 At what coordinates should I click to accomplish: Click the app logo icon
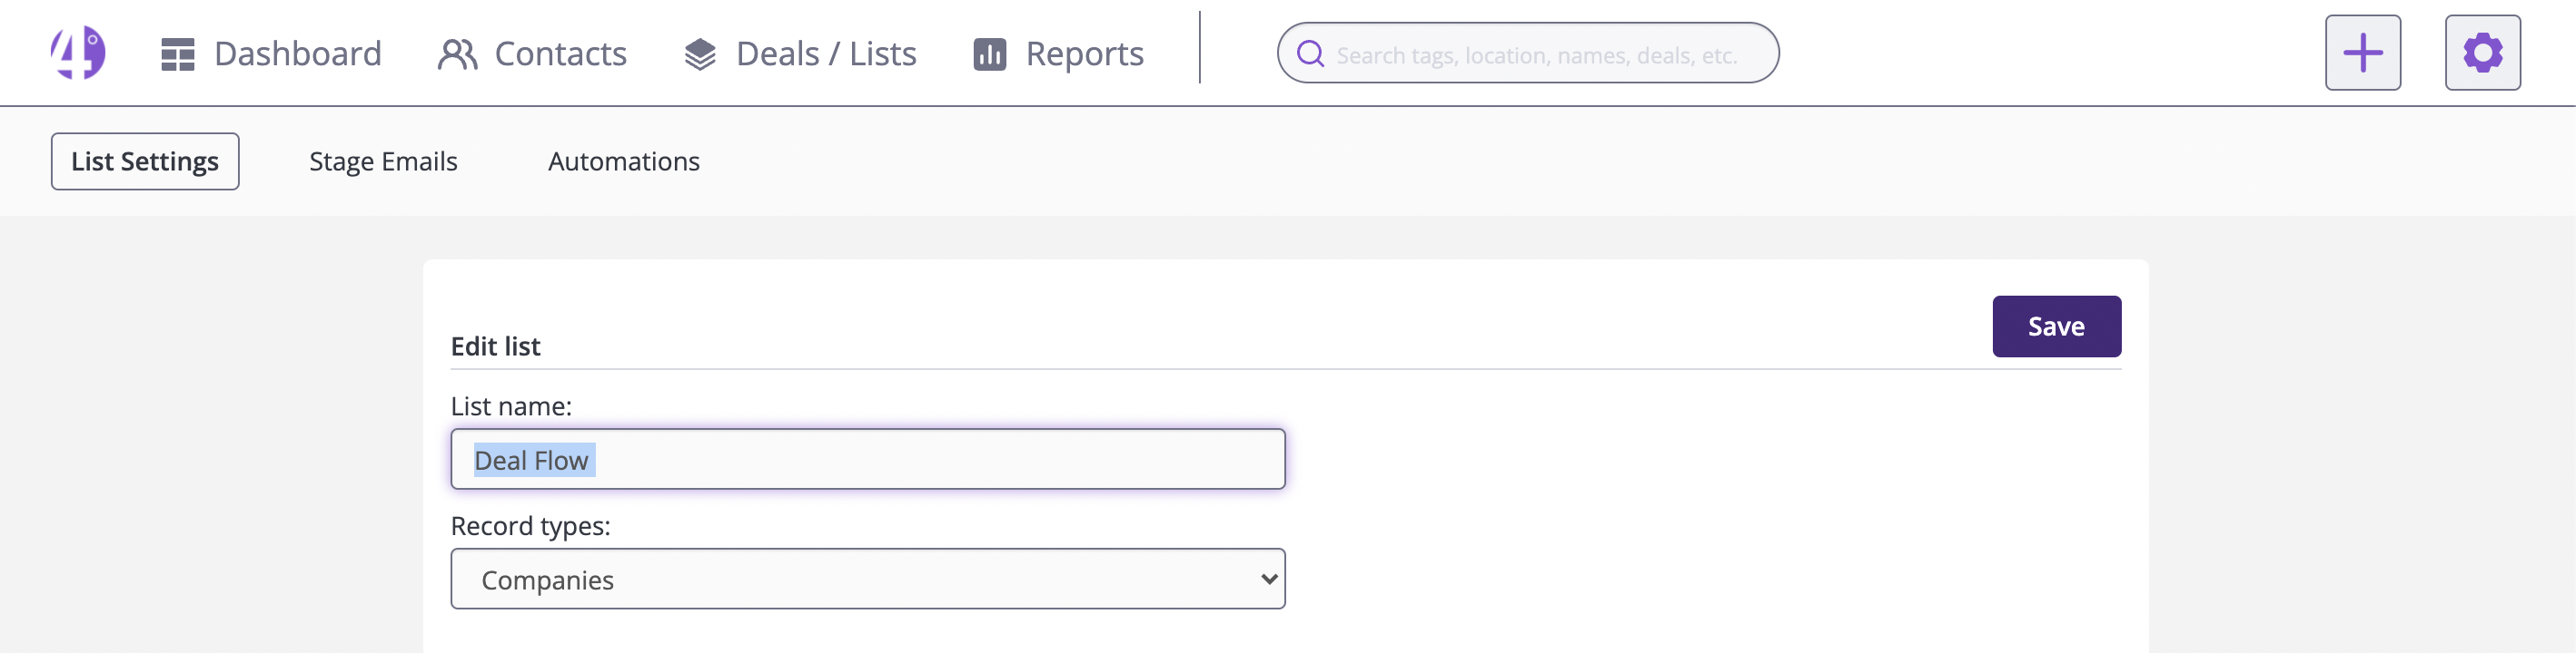78,52
